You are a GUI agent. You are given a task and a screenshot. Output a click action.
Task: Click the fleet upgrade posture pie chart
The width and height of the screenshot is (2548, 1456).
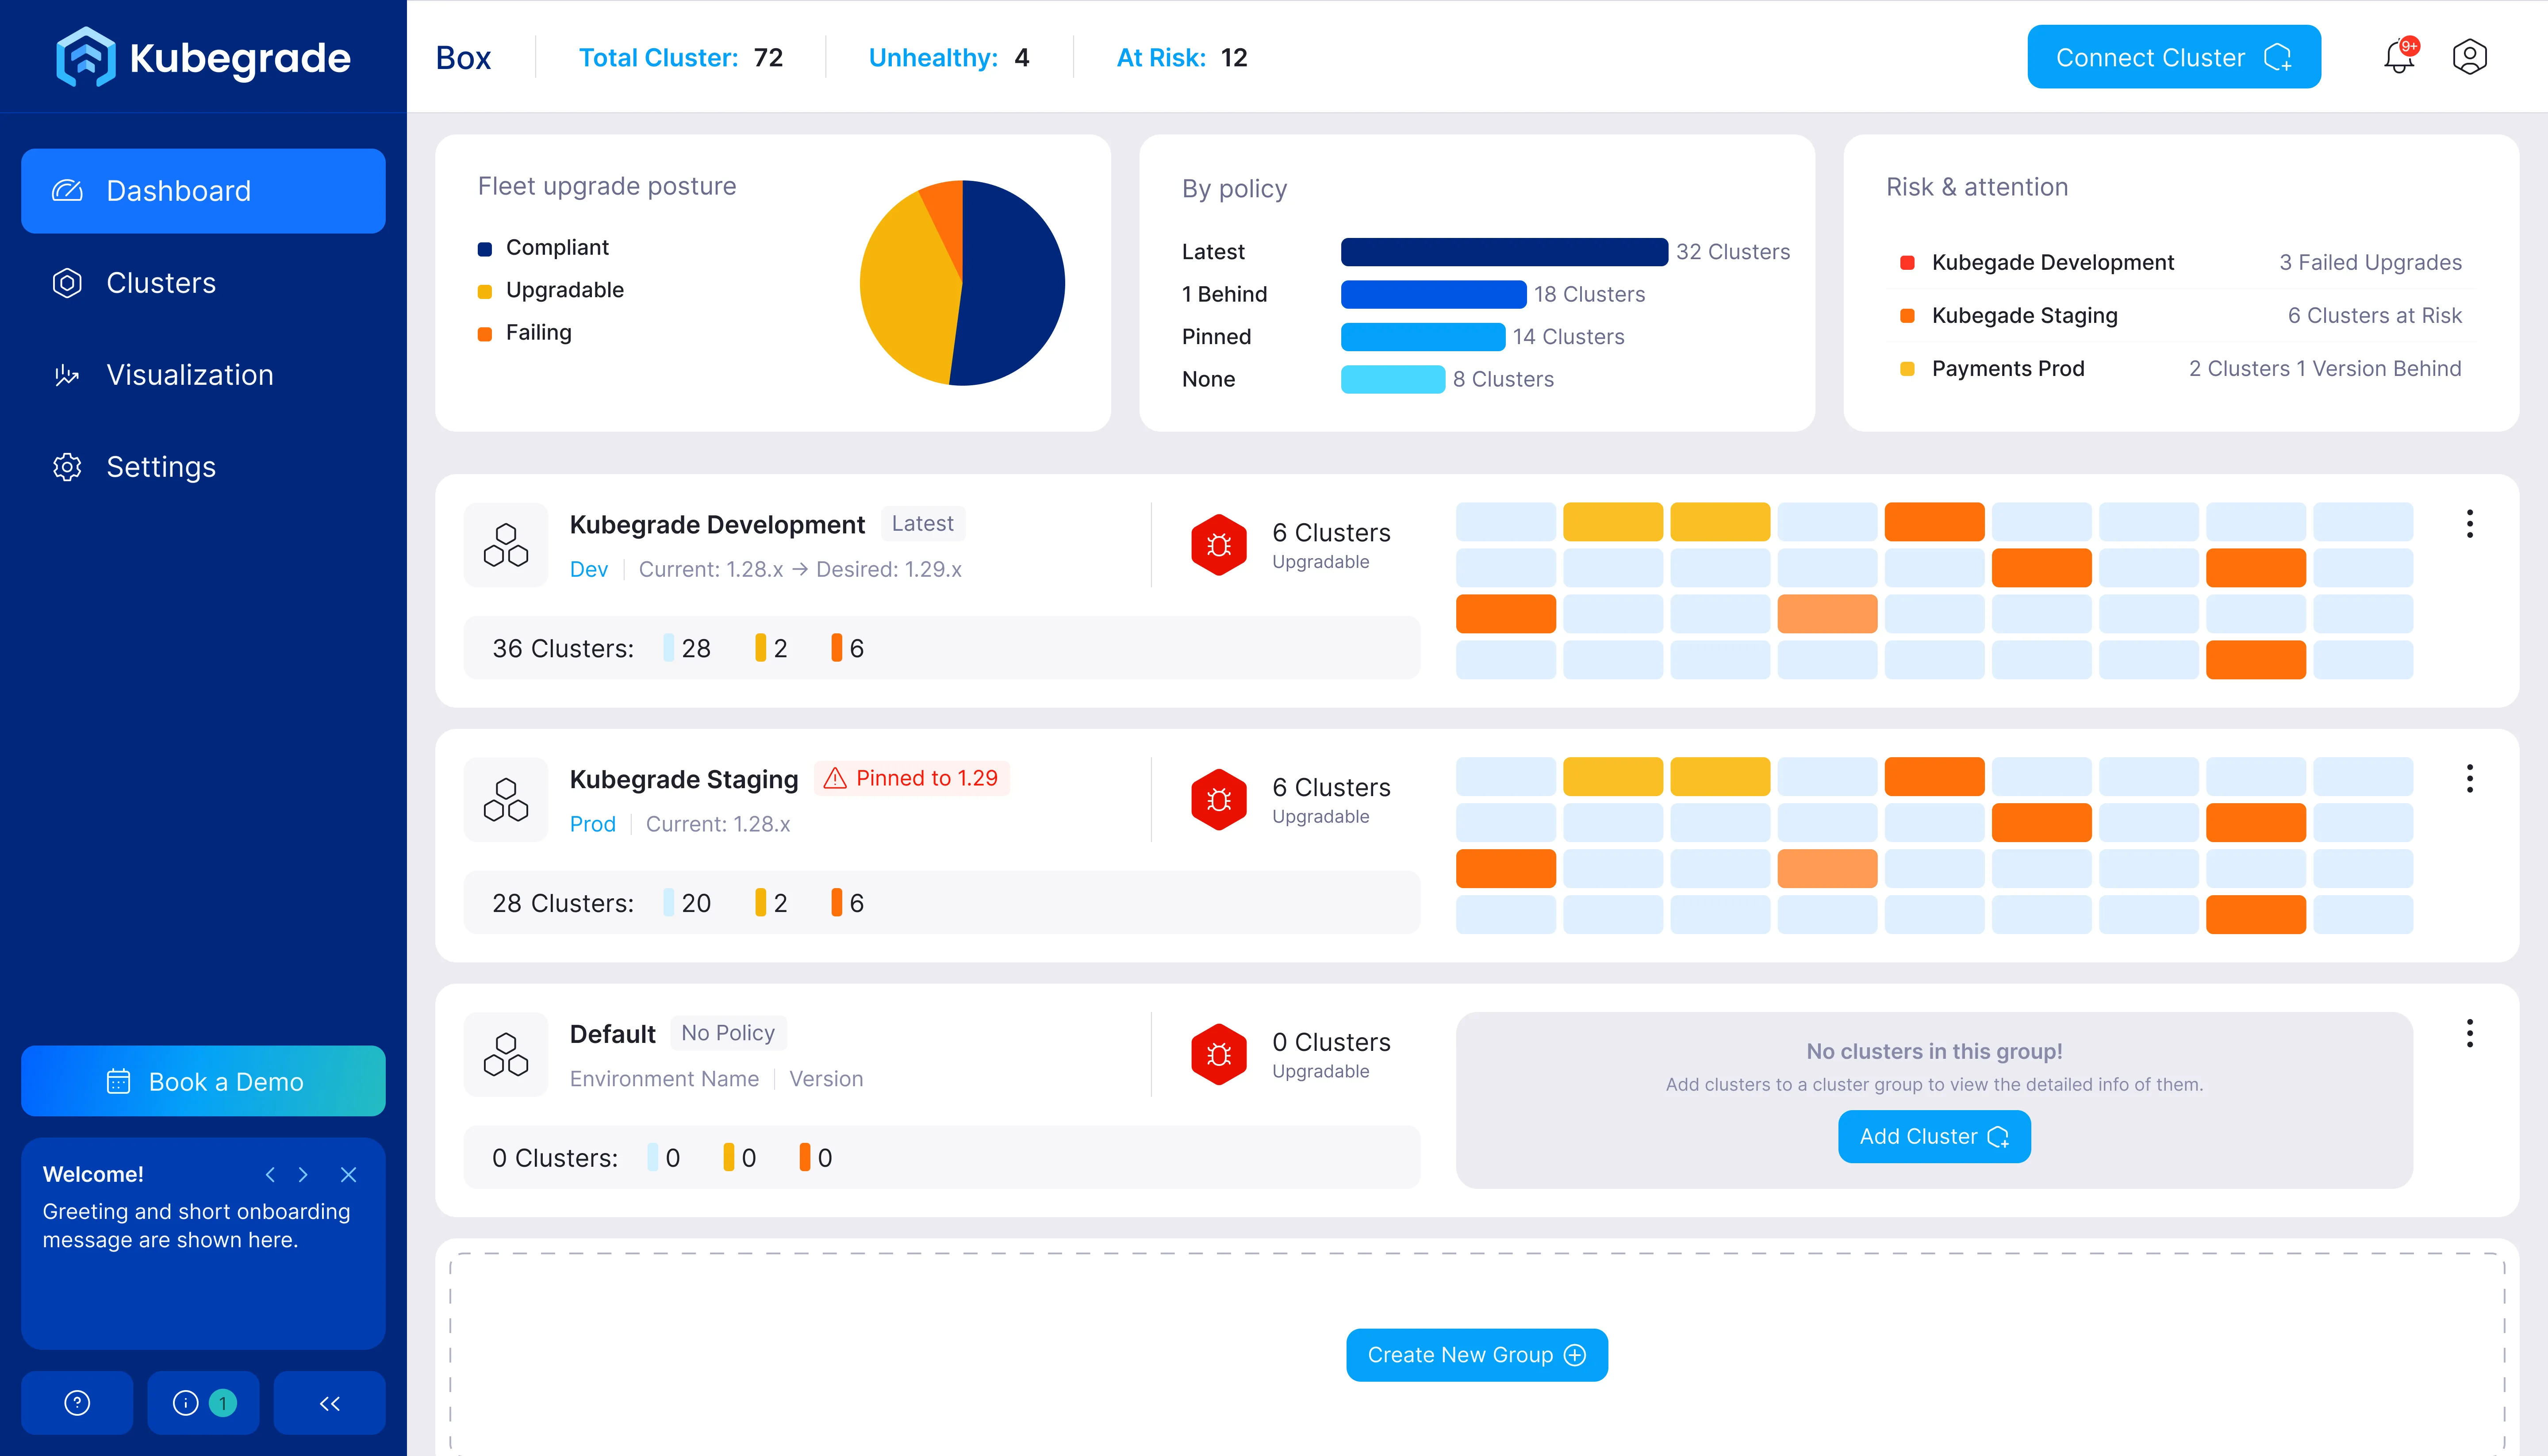tap(962, 283)
